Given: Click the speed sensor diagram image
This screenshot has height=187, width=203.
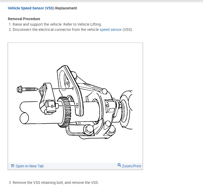Looking at the screenshot, I should click(x=75, y=103).
